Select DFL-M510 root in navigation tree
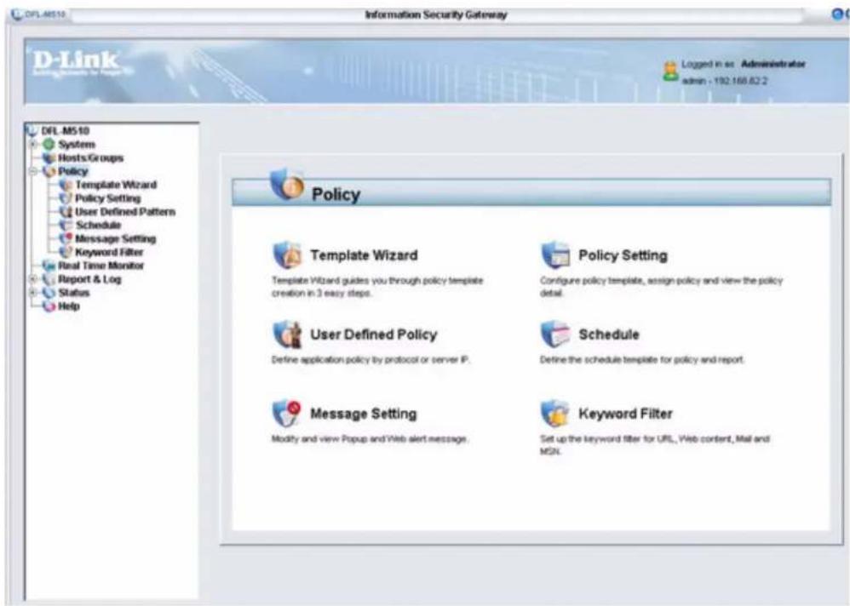 pos(65,131)
